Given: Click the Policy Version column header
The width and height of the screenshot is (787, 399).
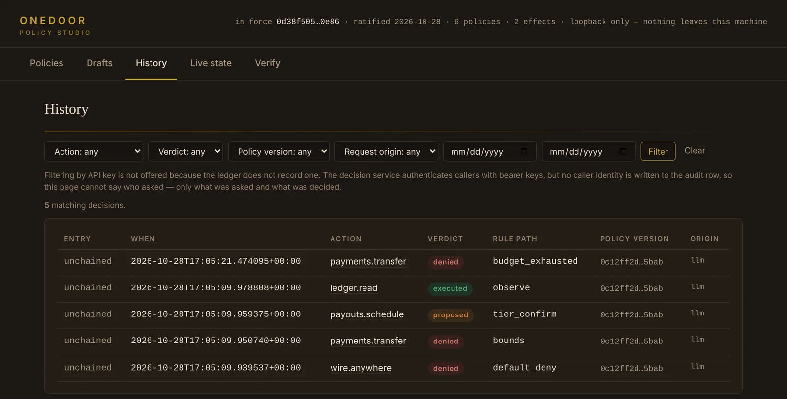Looking at the screenshot, I should 635,239.
